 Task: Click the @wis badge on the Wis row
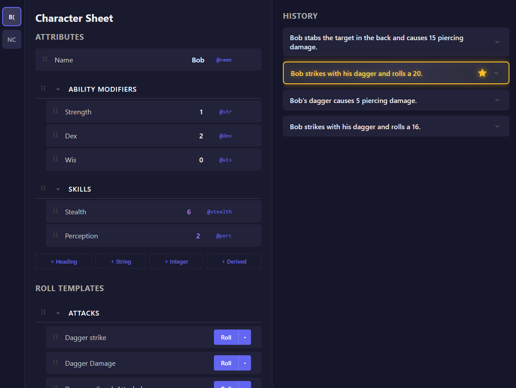coord(225,160)
